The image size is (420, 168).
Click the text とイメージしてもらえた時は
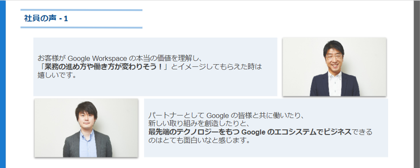[x=216, y=67]
